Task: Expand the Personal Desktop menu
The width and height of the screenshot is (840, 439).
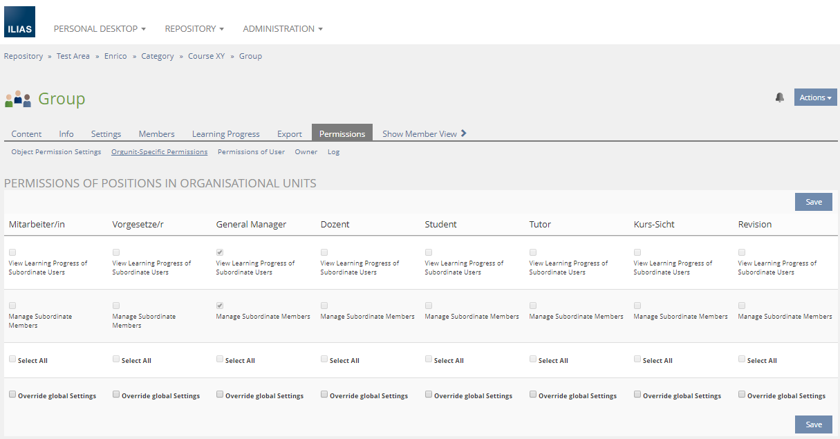Action: 100,29
